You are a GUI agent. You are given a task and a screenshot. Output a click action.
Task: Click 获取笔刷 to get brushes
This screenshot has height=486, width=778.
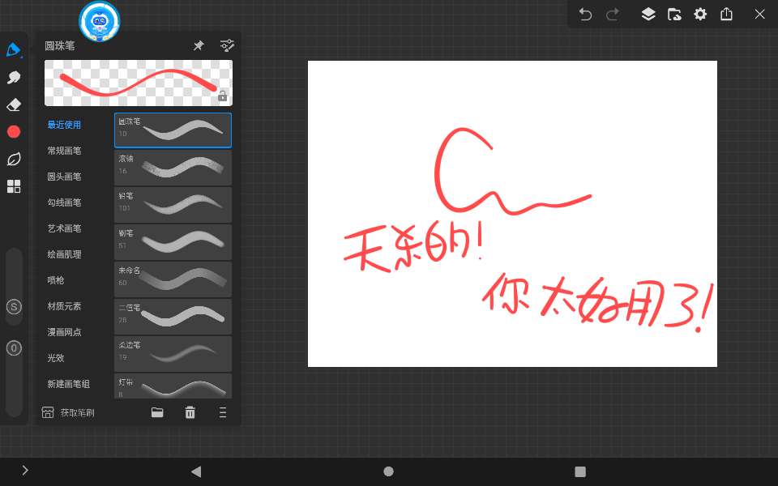coord(68,412)
